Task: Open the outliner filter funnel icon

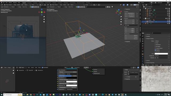Action: pos(166,5)
